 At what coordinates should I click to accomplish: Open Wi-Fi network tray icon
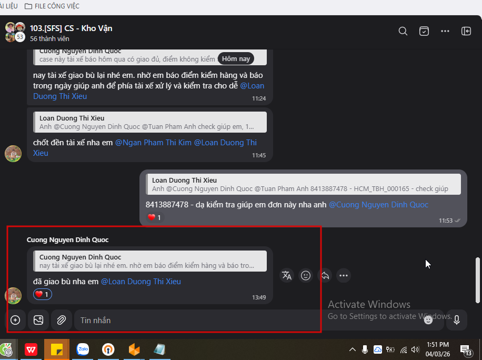pos(404,349)
